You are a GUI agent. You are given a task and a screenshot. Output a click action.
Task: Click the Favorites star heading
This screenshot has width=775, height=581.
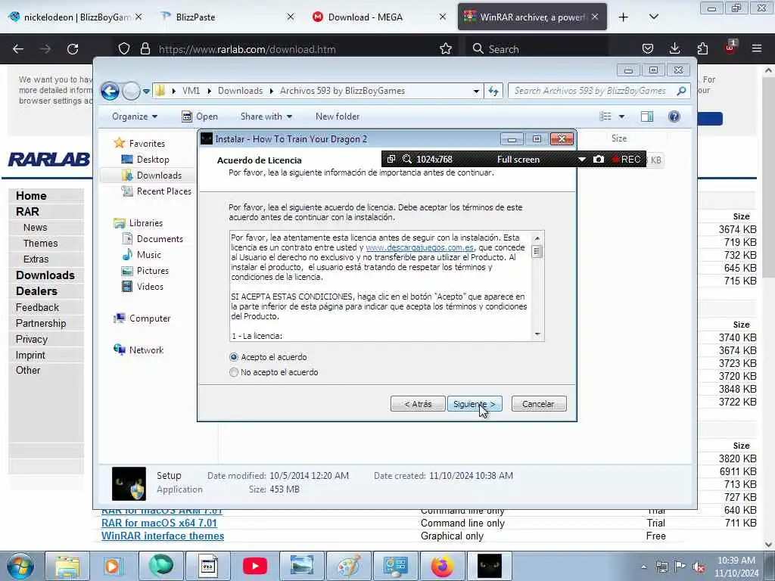click(147, 144)
